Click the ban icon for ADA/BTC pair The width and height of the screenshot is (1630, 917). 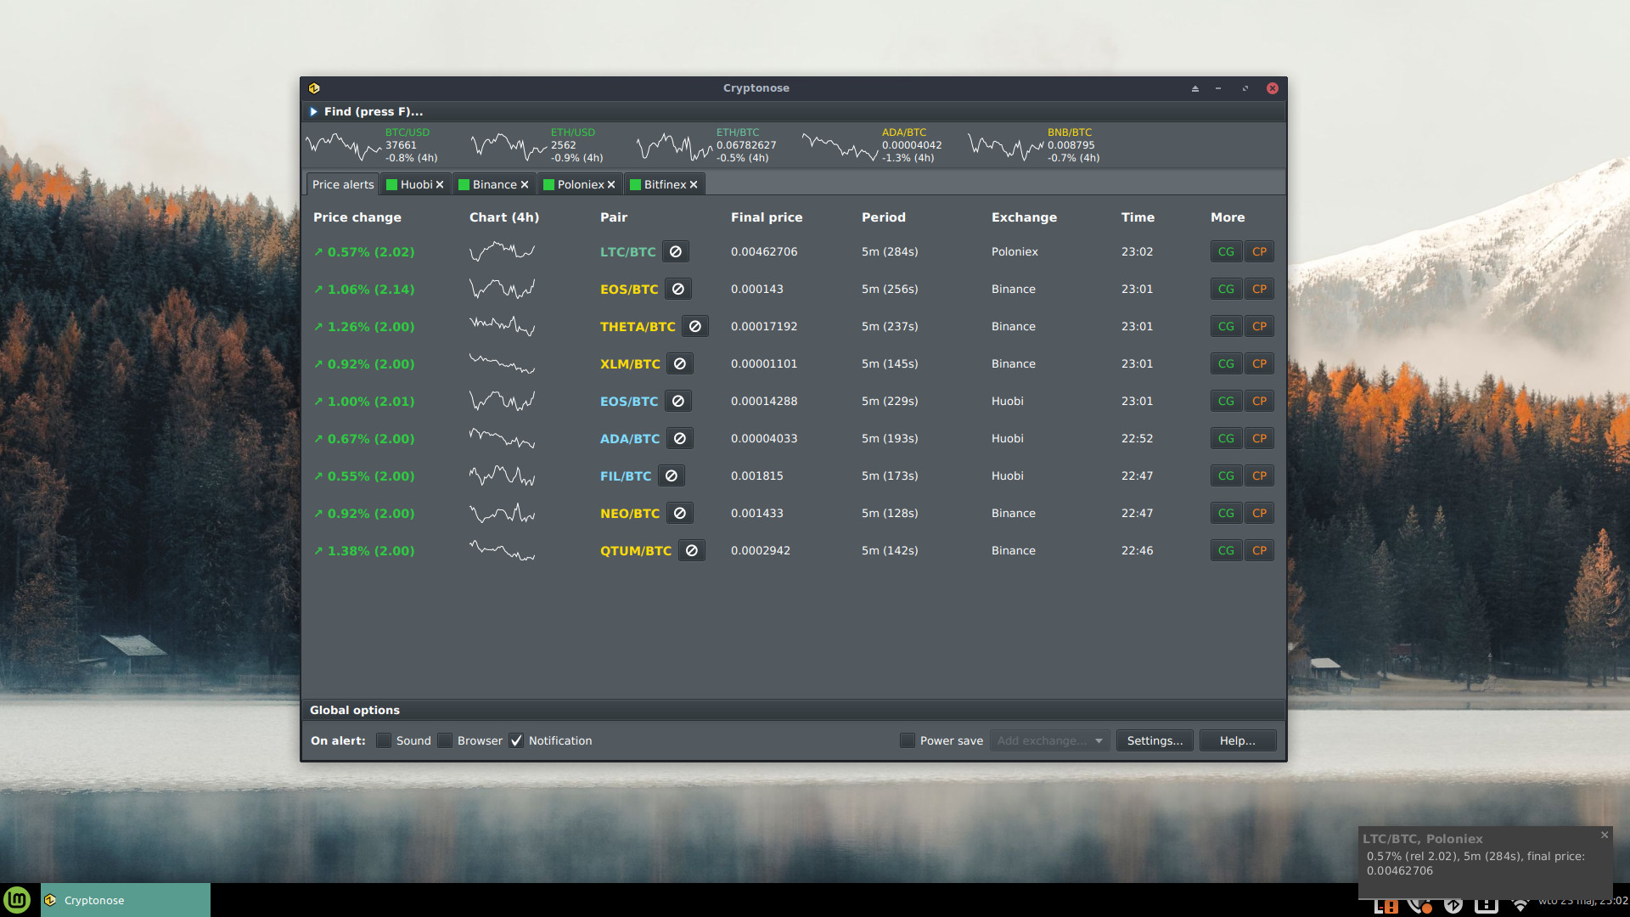click(x=678, y=438)
